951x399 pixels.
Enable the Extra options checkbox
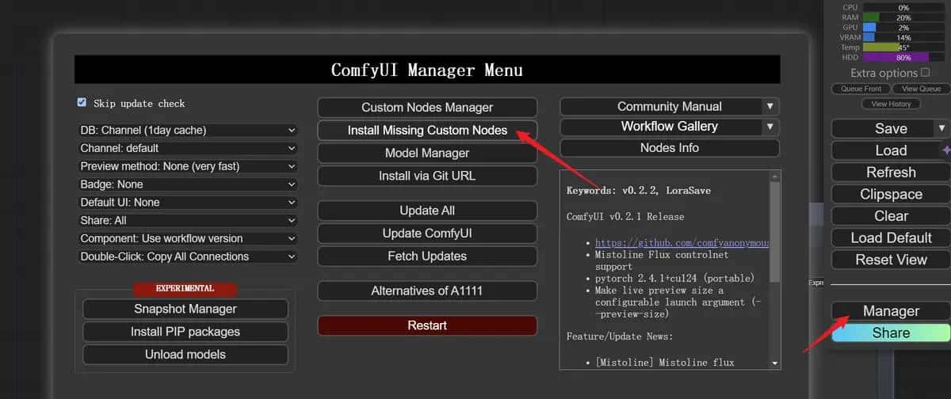(925, 73)
